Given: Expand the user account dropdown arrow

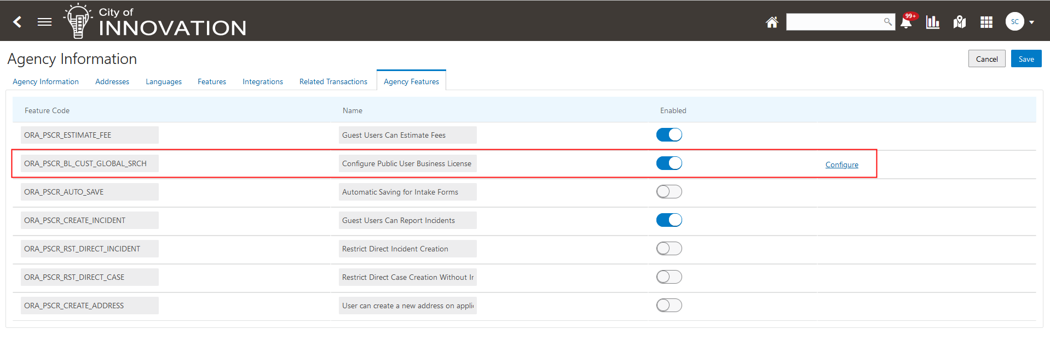Looking at the screenshot, I should (x=1032, y=22).
